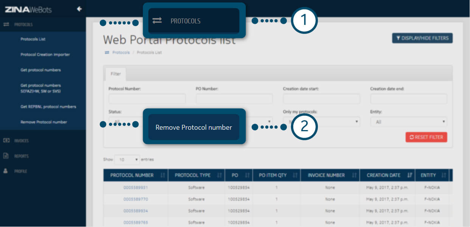Focus the PO Number input field
Image resolution: width=470 pixels, height=227 pixels.
point(234,99)
